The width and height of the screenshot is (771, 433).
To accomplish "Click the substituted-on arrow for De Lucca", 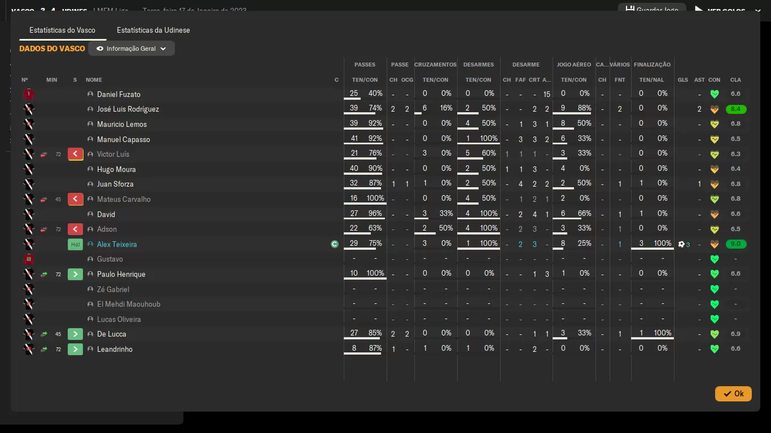I will tap(76, 334).
